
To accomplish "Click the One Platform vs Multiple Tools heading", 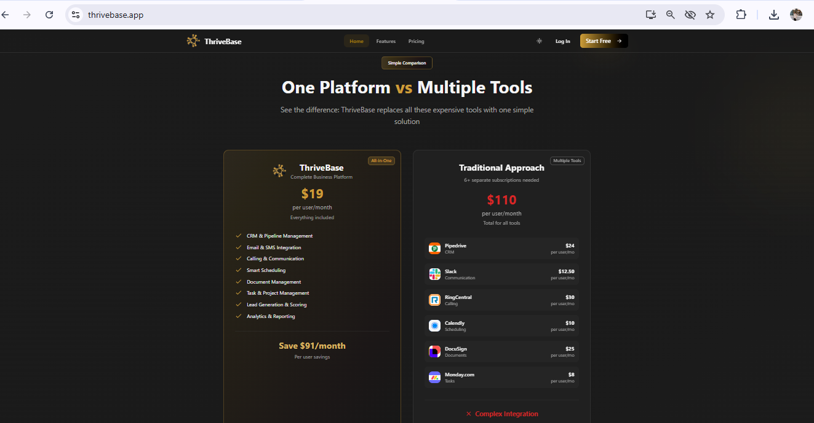I will (x=407, y=87).
